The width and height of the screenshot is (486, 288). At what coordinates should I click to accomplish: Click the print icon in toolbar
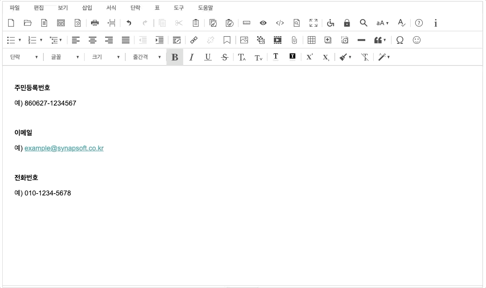[x=95, y=23]
